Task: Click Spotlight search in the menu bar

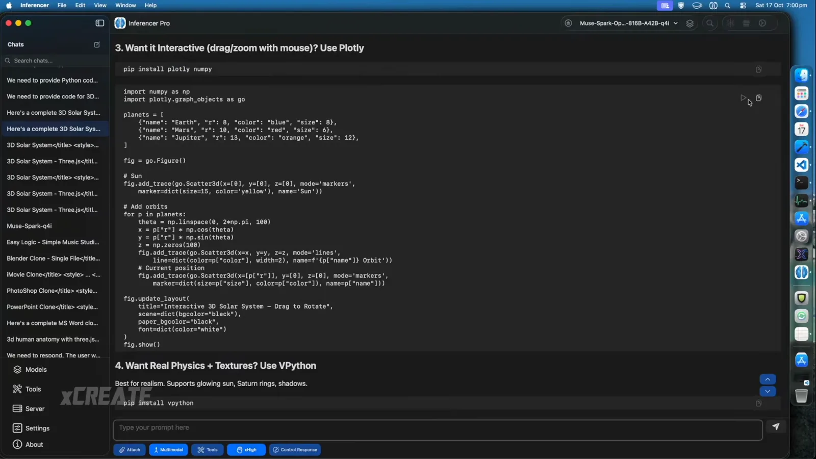Action: [728, 6]
